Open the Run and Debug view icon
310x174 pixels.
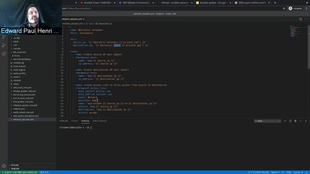coord(4,45)
